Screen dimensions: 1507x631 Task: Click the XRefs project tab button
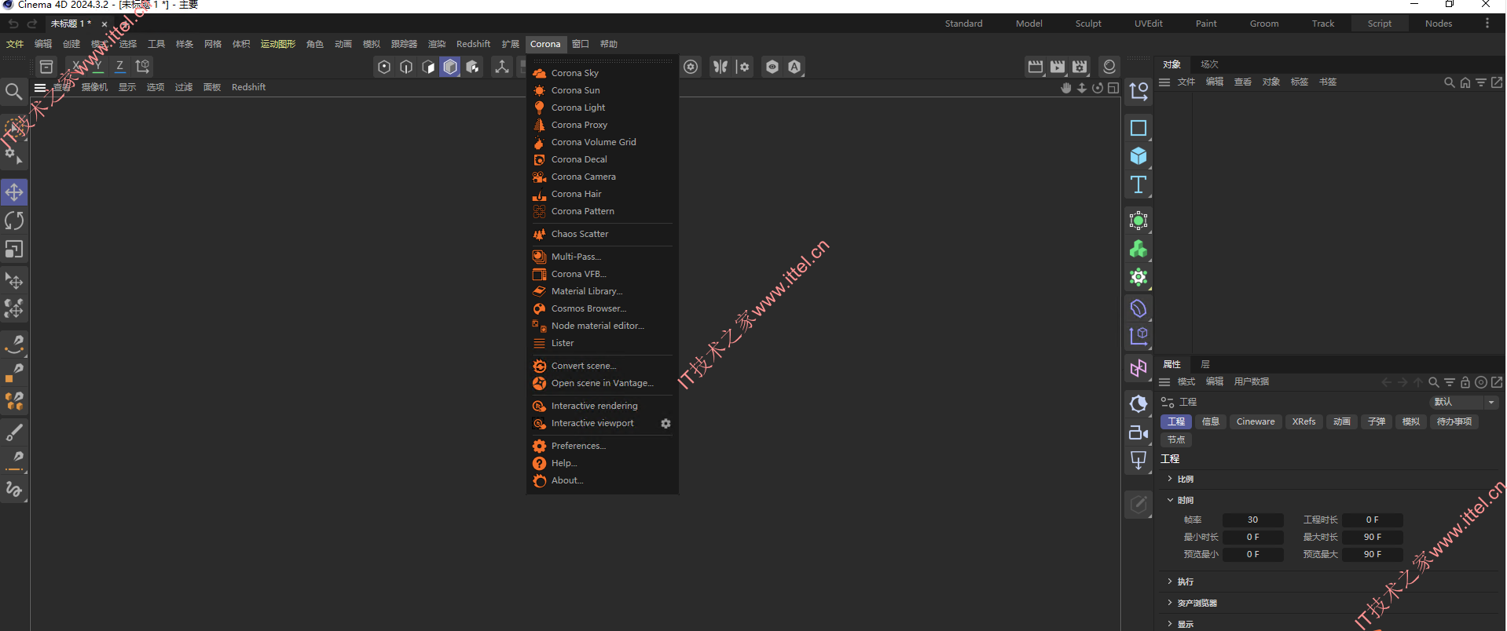[1303, 421]
